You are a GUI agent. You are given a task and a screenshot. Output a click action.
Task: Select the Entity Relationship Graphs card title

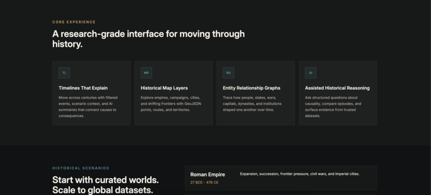point(251,88)
